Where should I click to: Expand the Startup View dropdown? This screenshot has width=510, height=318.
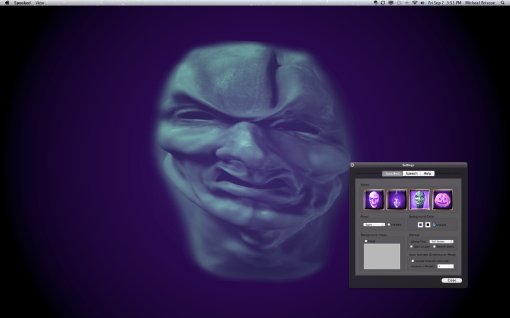click(441, 241)
